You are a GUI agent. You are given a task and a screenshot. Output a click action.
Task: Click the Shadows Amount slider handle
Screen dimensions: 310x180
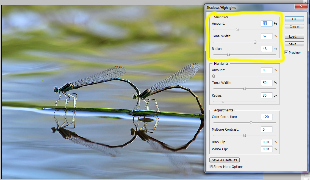237,30
